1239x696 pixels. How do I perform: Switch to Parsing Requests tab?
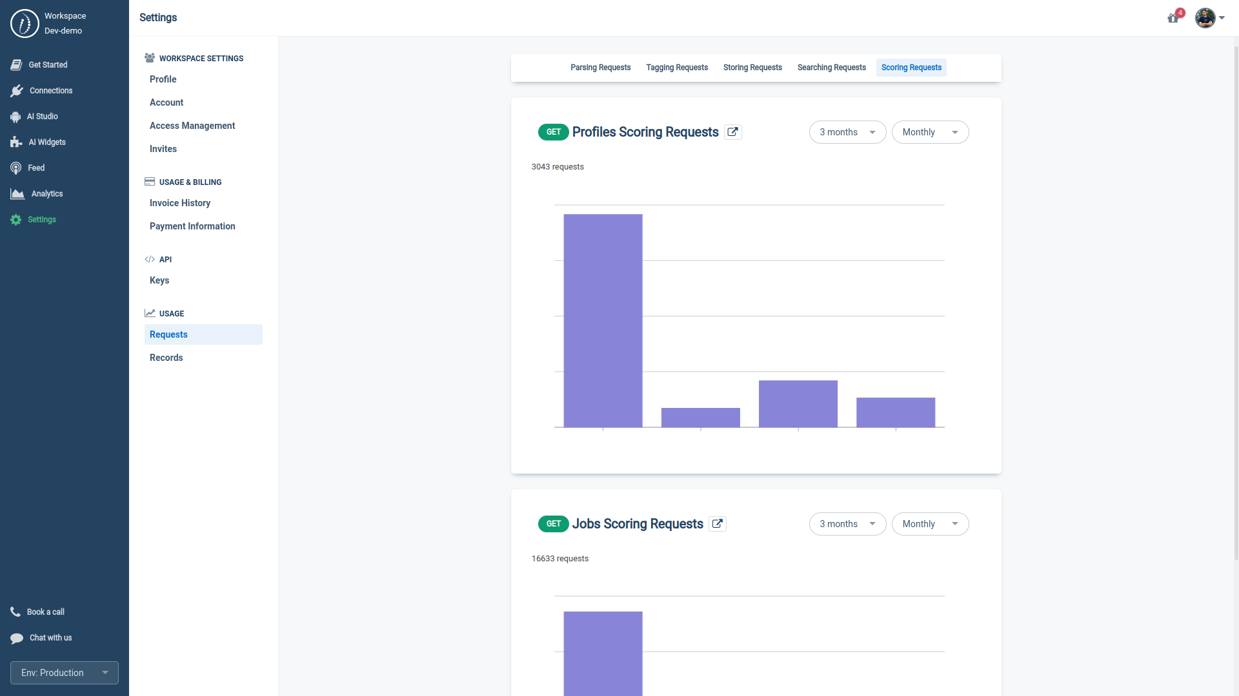pos(600,68)
